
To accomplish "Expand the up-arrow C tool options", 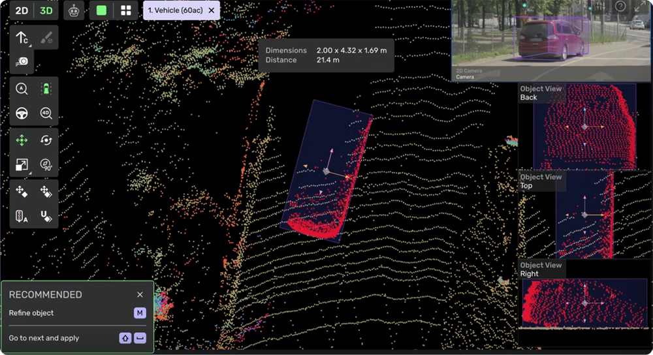I will 22,38.
